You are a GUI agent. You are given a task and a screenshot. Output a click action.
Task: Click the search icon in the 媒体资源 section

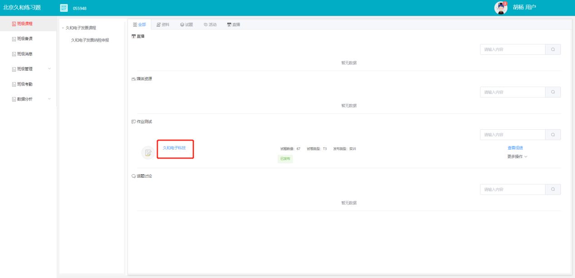[x=553, y=92]
